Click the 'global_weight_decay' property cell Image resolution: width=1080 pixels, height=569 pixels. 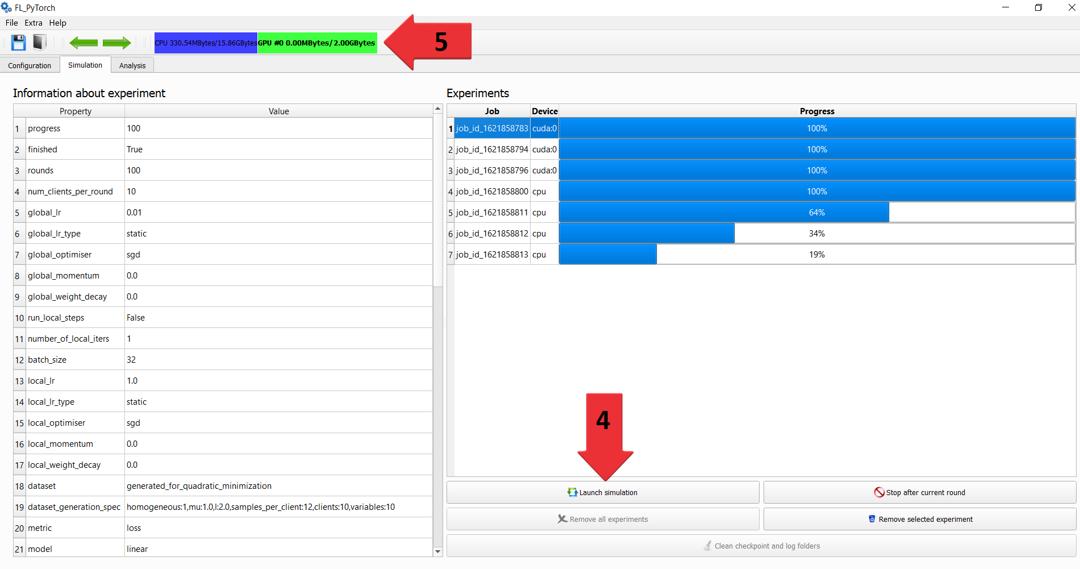tap(75, 297)
